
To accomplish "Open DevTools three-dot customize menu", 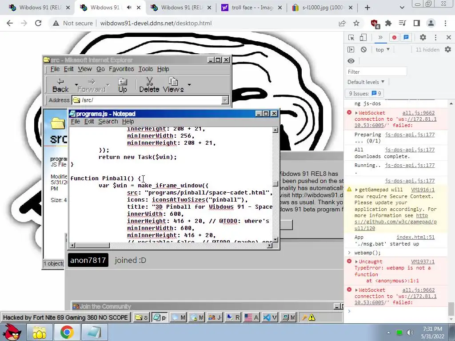I will pyautogui.click(x=435, y=37).
